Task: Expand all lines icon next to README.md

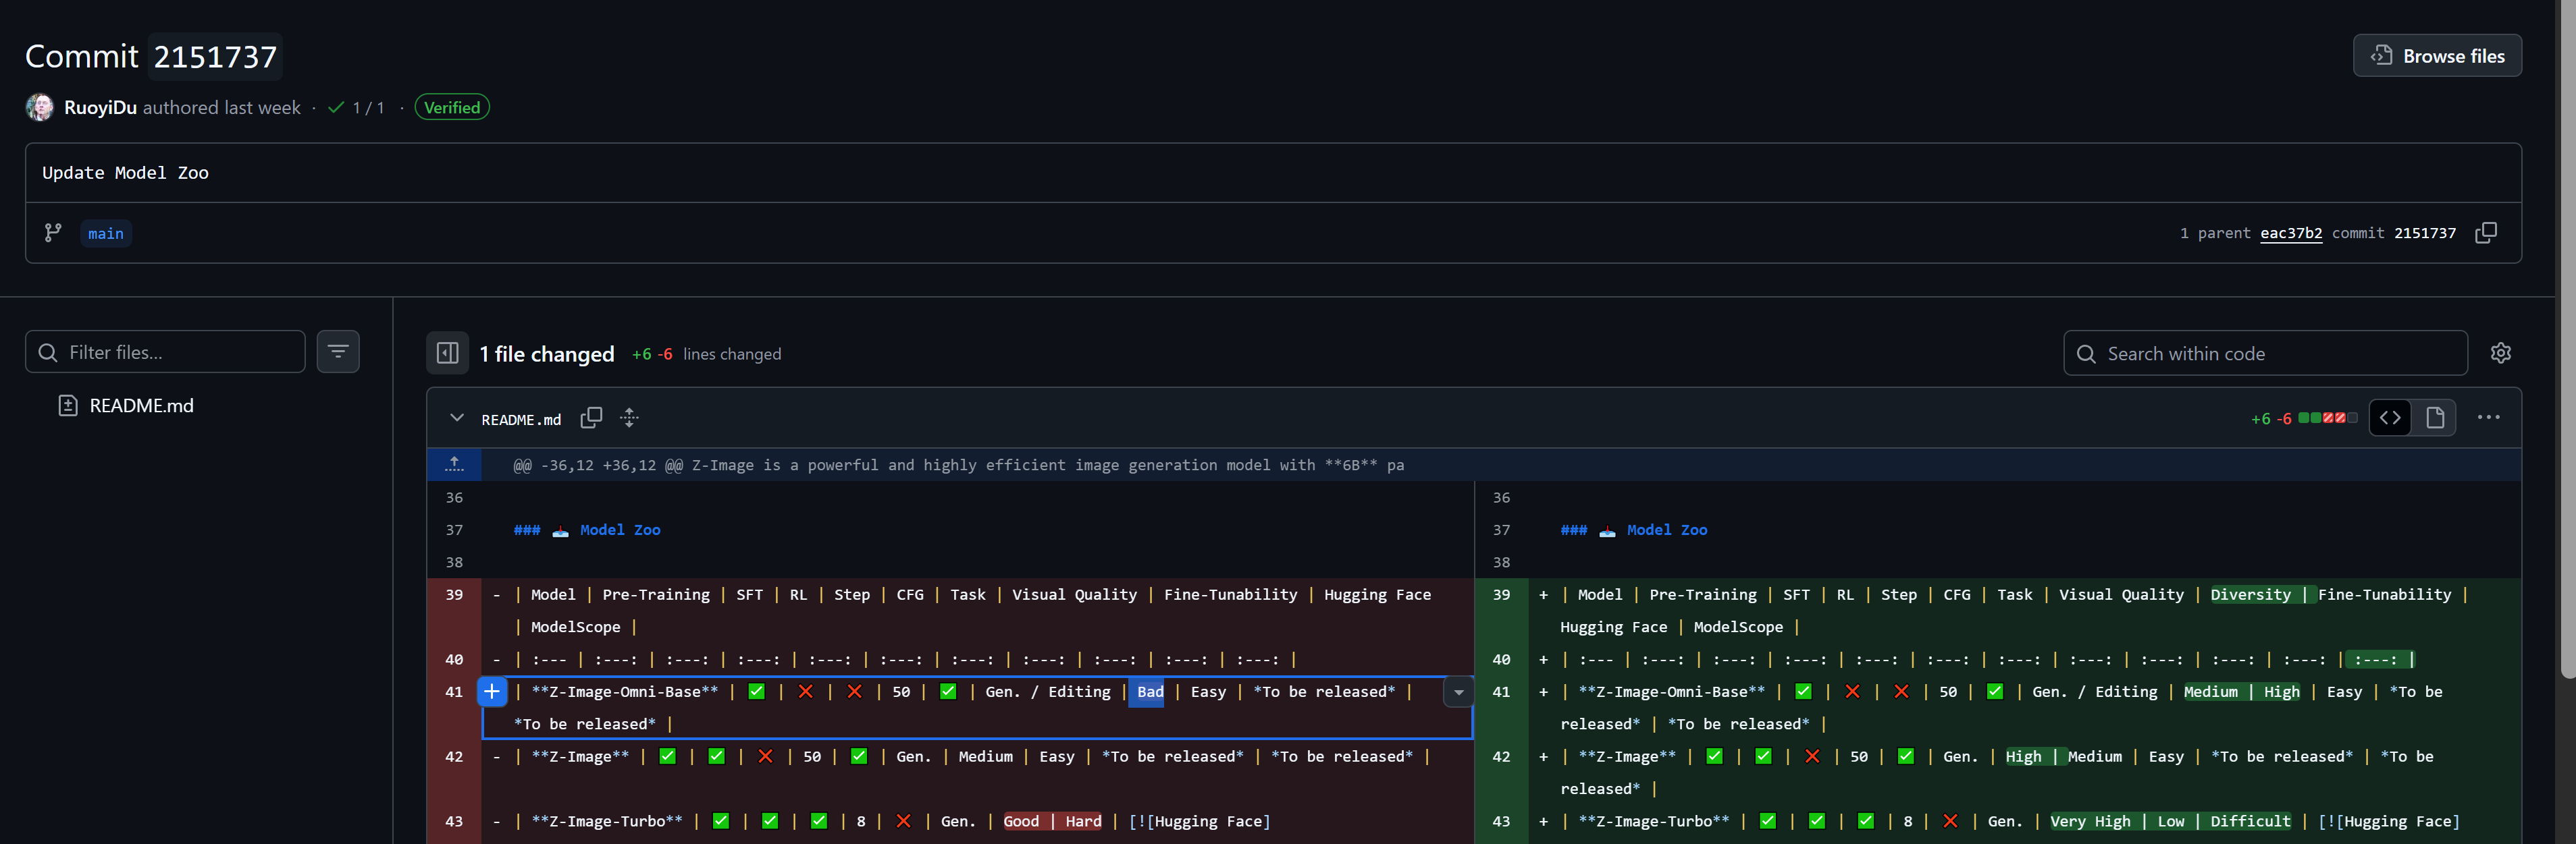Action: pyautogui.click(x=629, y=418)
